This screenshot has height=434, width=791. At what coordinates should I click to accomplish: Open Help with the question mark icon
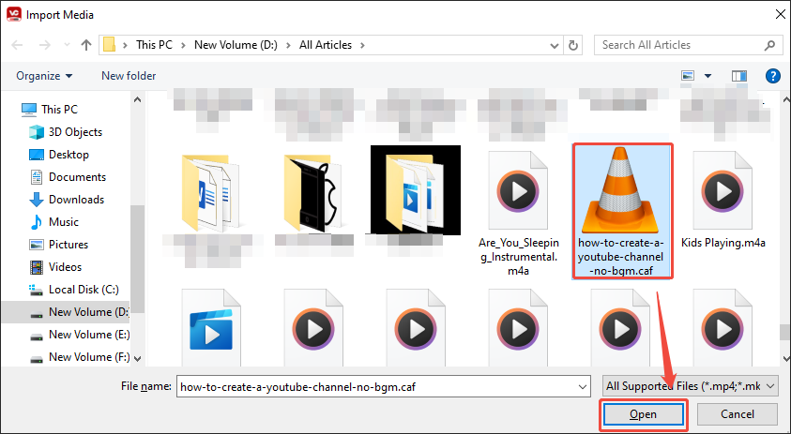click(773, 76)
